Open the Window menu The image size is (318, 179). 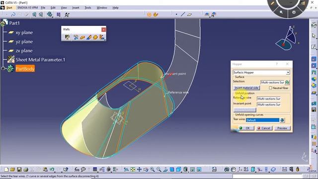coord(102,7)
